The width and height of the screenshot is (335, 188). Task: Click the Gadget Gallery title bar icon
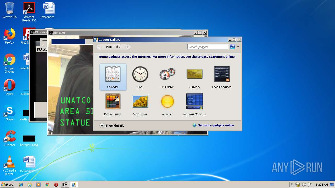(96, 40)
